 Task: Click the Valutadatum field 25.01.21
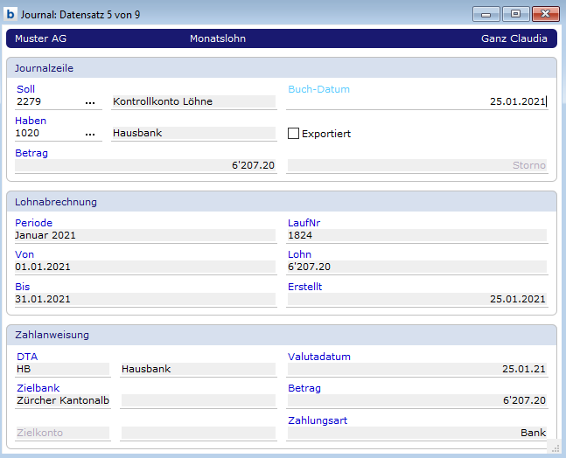point(416,369)
